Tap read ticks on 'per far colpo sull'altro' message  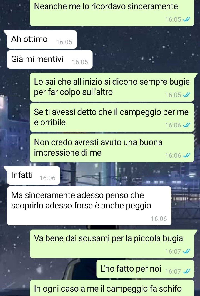coord(187,95)
